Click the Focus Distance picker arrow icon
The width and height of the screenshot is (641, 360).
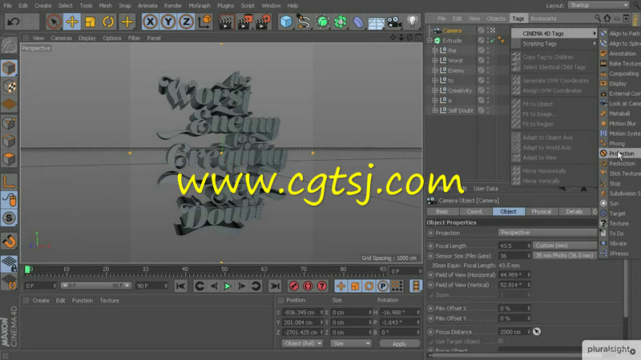tap(537, 332)
